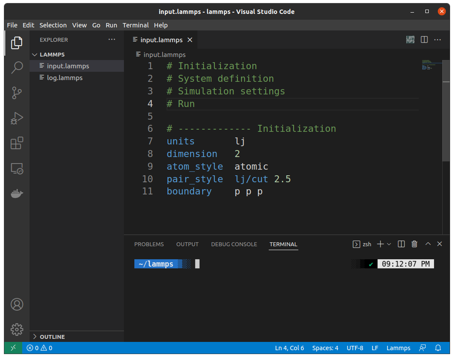The height and width of the screenshot is (358, 454).
Task: Click 'lj/cut' value on line 10
Action: point(251,179)
